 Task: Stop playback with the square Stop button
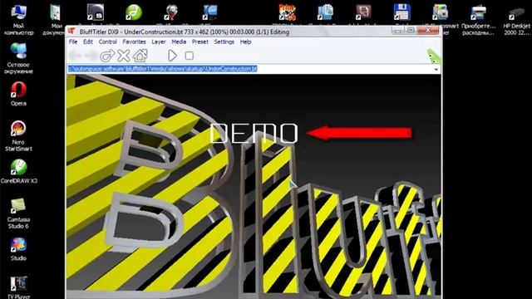(x=190, y=56)
